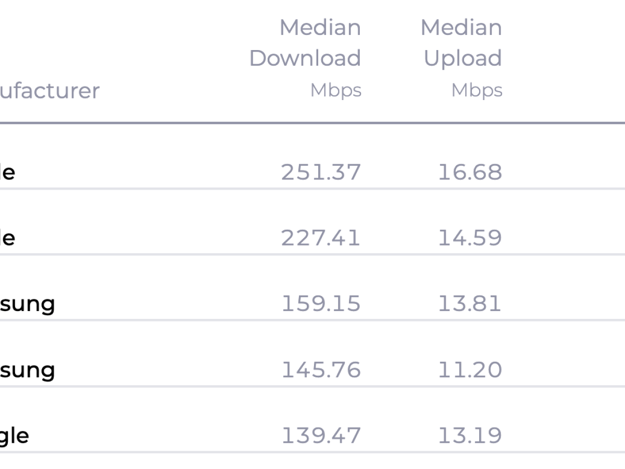This screenshot has height=469, width=625.
Task: Click the 13.81 upload value
Action: coord(470,303)
